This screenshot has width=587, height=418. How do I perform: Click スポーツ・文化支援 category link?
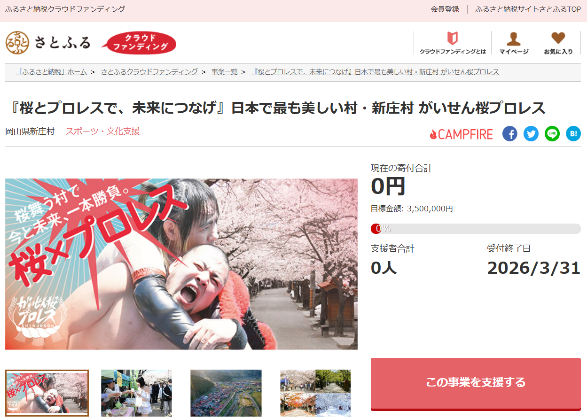[102, 132]
